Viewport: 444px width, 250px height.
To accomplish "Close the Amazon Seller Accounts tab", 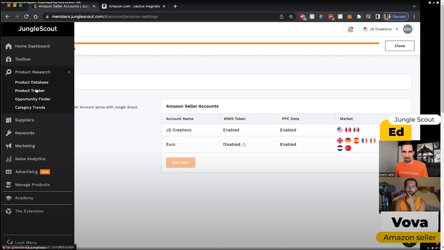I will (x=94, y=6).
